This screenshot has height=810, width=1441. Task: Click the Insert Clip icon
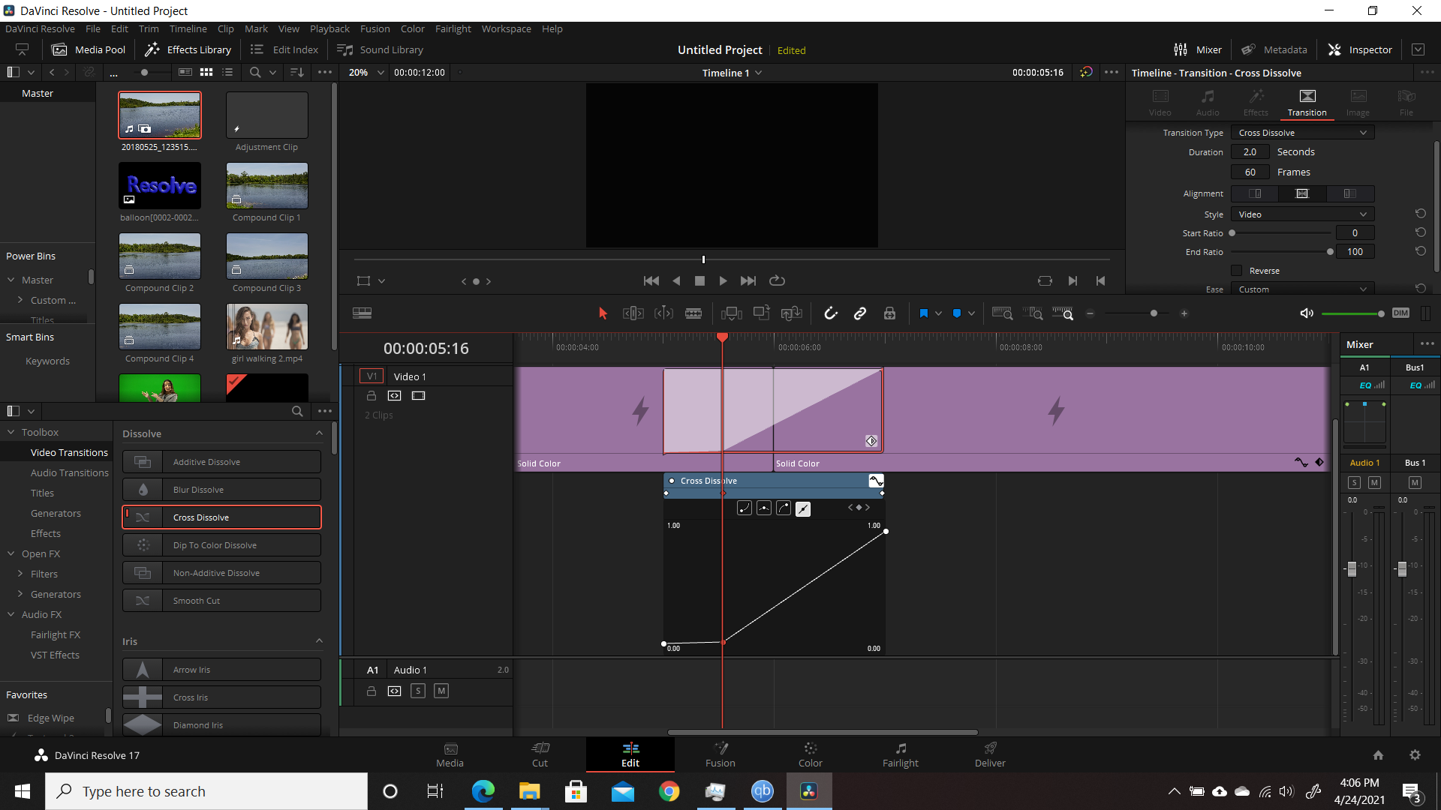pos(731,313)
